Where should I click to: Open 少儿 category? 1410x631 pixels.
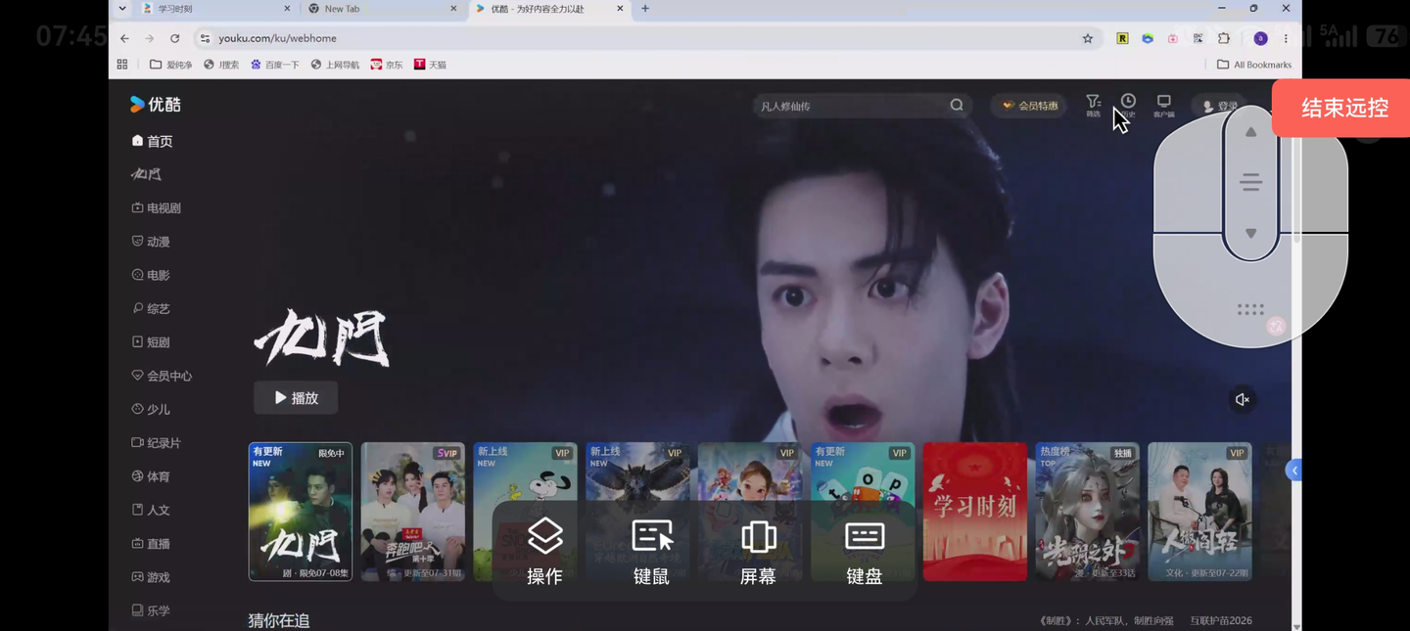tap(151, 409)
